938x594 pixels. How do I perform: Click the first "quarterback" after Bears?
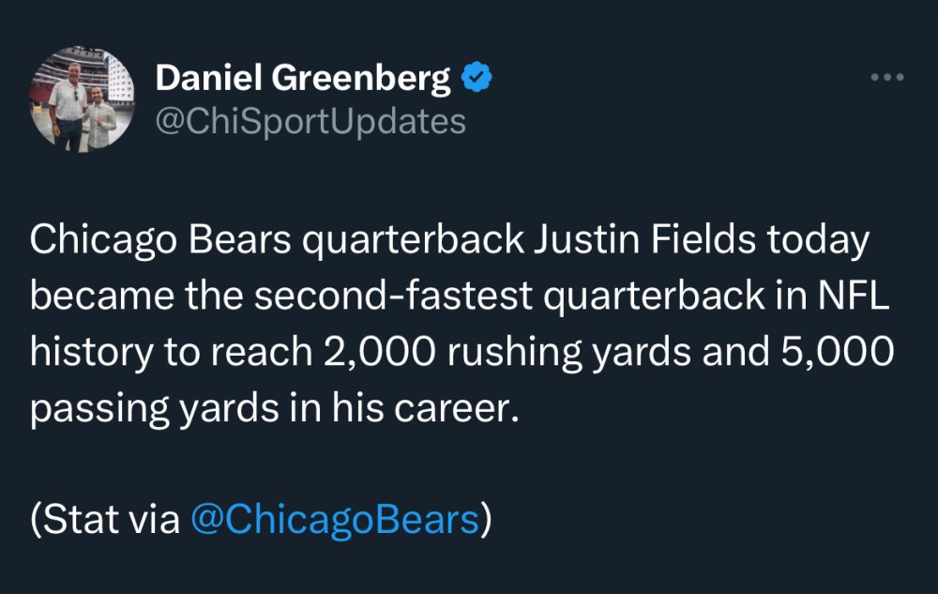pyautogui.click(x=413, y=240)
